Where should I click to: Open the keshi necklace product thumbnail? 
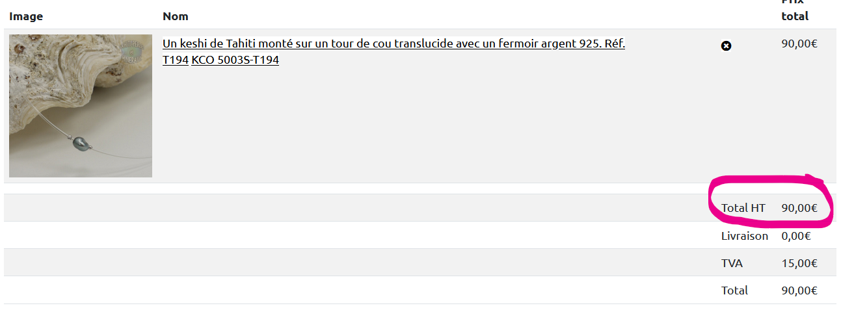(81, 106)
